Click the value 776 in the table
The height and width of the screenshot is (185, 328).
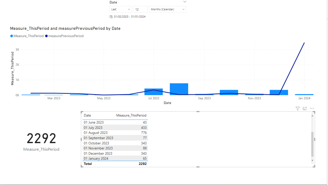pyautogui.click(x=144, y=133)
